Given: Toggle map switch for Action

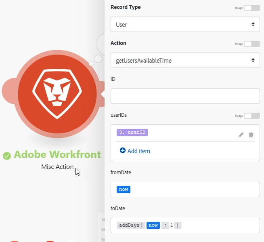Looking at the screenshot, I should 252,44.
